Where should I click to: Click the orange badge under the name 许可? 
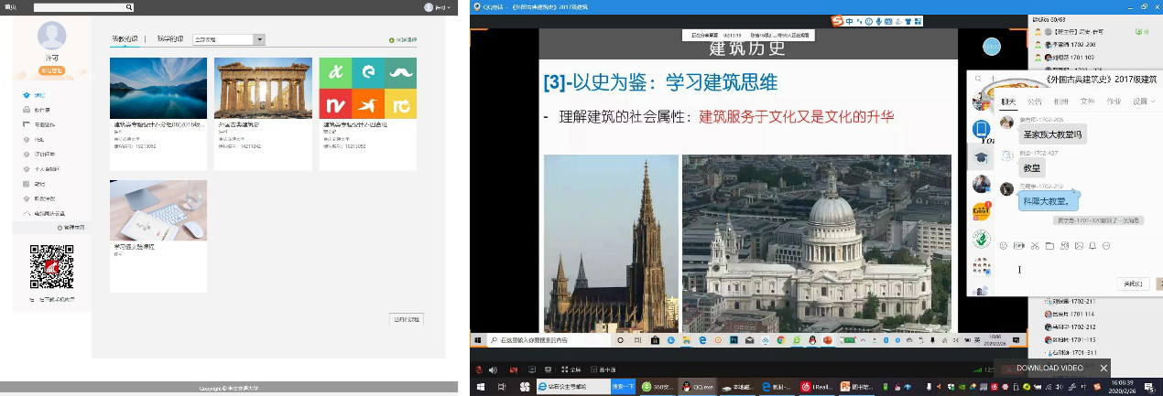(51, 70)
